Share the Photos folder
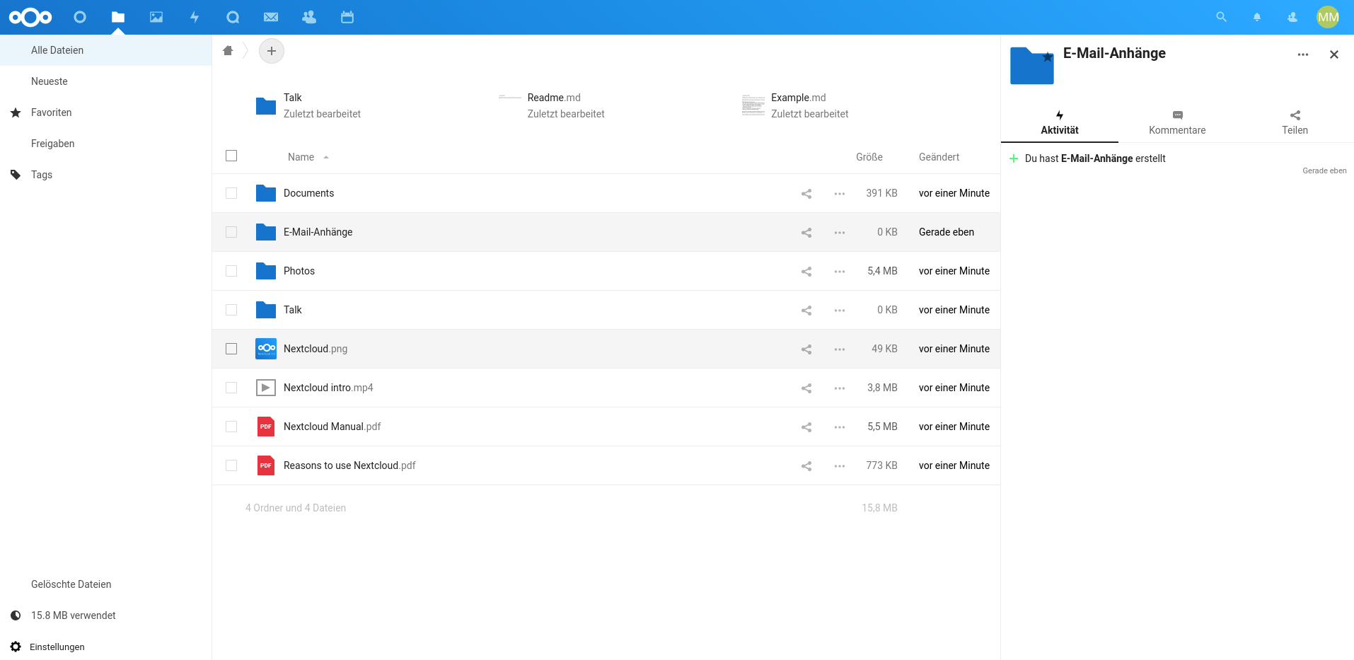Image resolution: width=1354 pixels, height=660 pixels. (806, 271)
